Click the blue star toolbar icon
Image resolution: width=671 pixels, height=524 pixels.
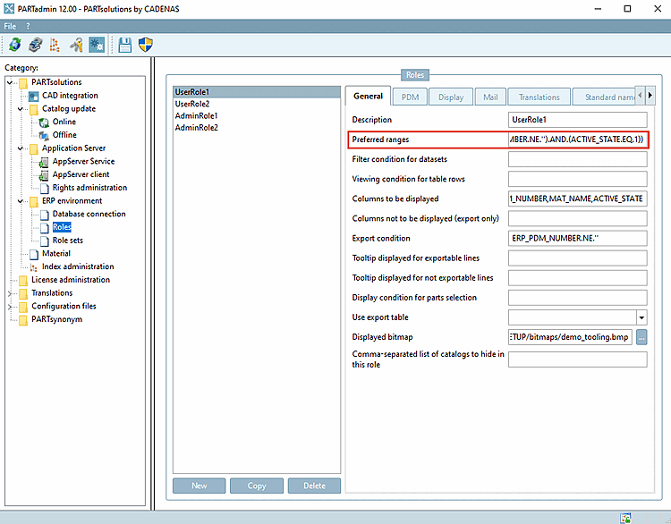[97, 45]
